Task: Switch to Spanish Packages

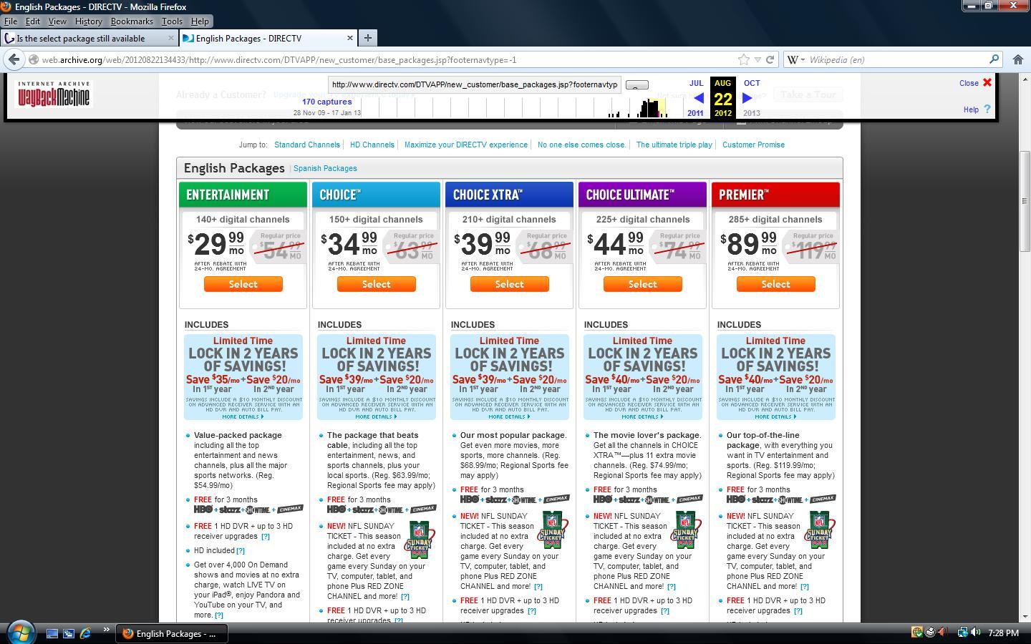Action: click(x=325, y=169)
